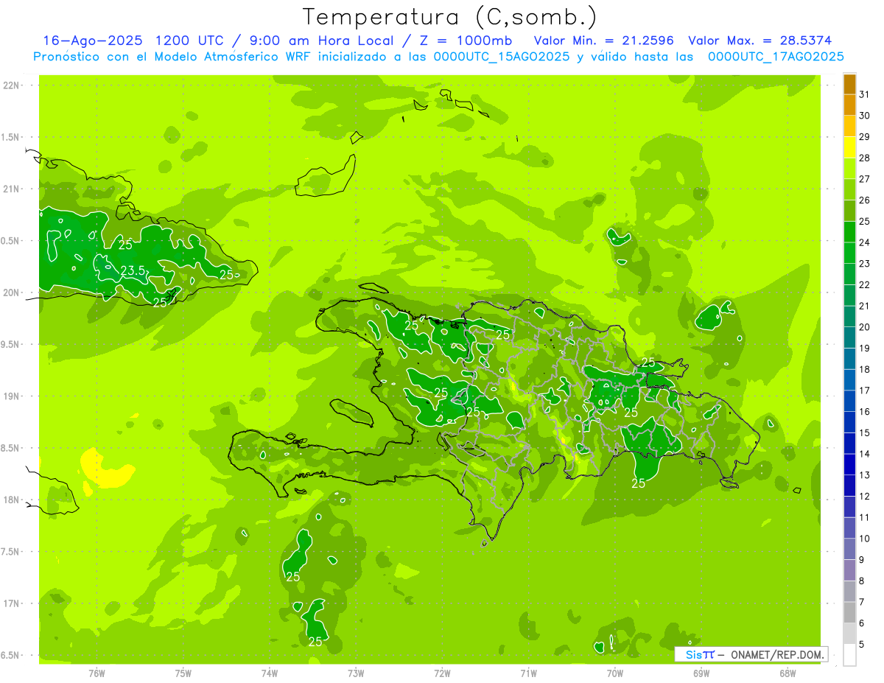The image size is (884, 683).
Task: Click the 'Valor Max. = 28.5374' readout
Action: click(760, 41)
